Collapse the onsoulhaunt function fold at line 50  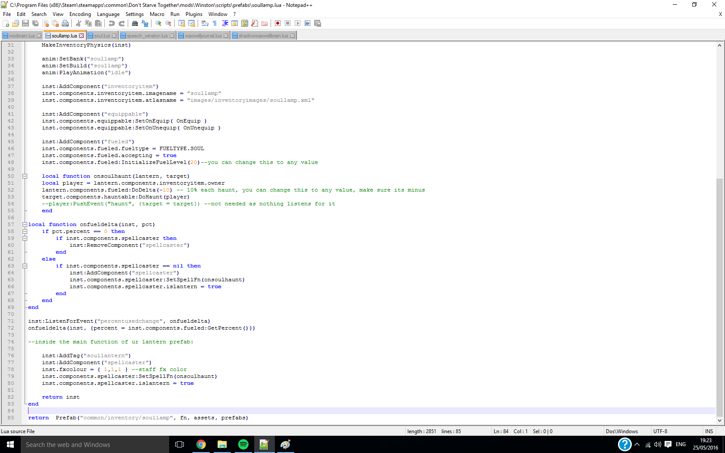(25, 176)
